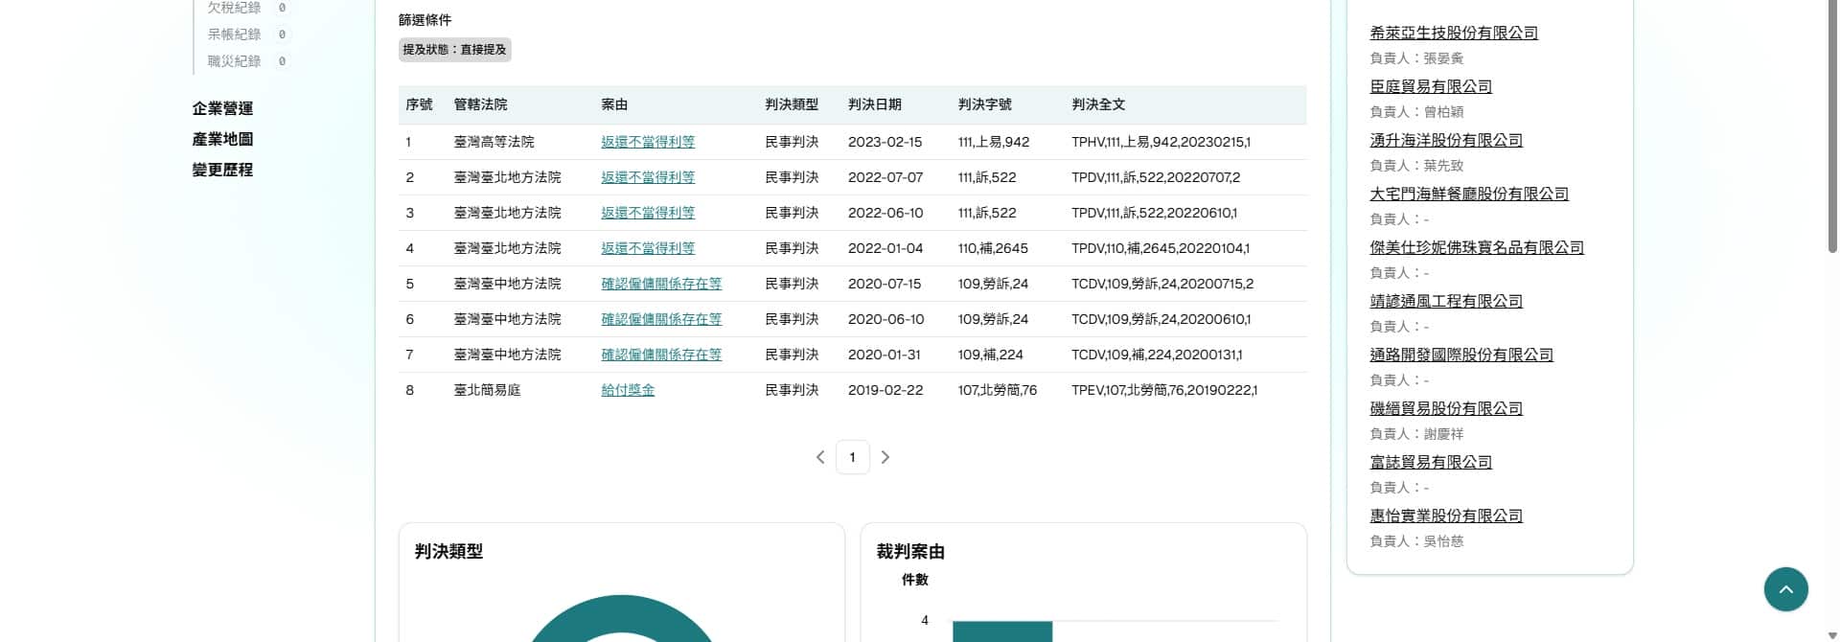1840x642 pixels.
Task: Click the teal bar in 裁判案由 chart
Action: click(x=1001, y=631)
